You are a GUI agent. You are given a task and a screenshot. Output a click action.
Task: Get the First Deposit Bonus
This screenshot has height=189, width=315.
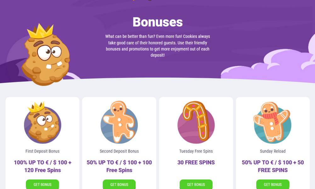point(43,184)
